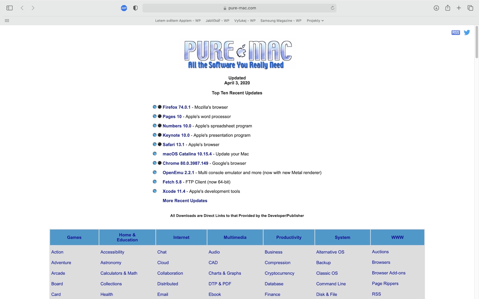479x299 pixels.
Task: Open the Disk & File link
Action: [x=327, y=294]
